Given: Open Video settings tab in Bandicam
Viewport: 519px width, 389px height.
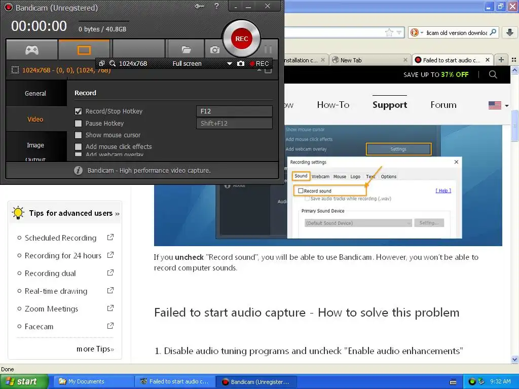Looking at the screenshot, I should pyautogui.click(x=35, y=120).
